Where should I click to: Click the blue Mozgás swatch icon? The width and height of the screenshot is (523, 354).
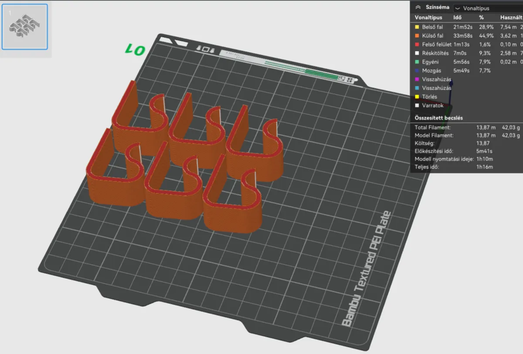[418, 71]
